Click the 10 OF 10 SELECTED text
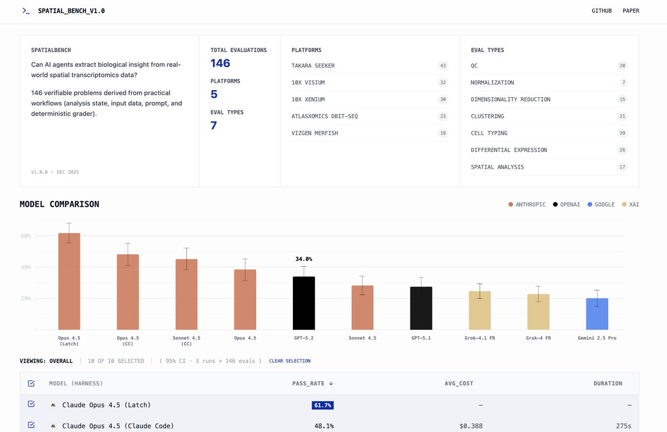The height and width of the screenshot is (432, 667). click(x=116, y=361)
